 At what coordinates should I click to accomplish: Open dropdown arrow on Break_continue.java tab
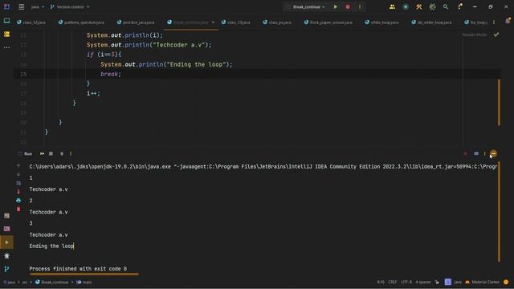coord(213,22)
